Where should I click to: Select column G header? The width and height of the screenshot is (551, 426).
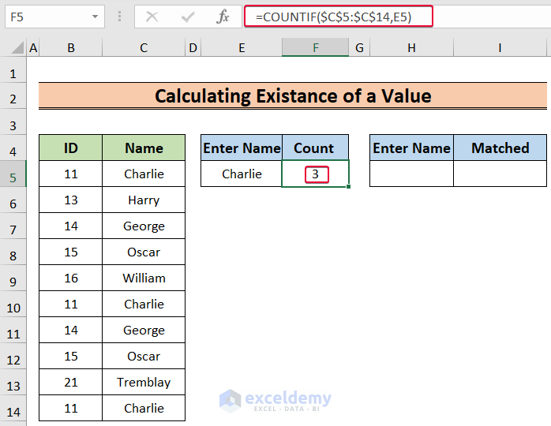pyautogui.click(x=359, y=48)
